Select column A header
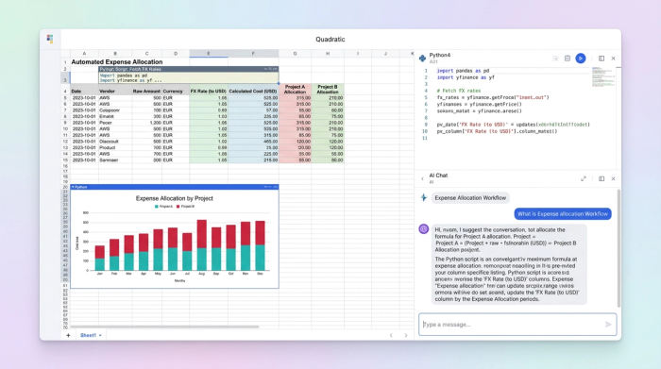 coord(84,54)
